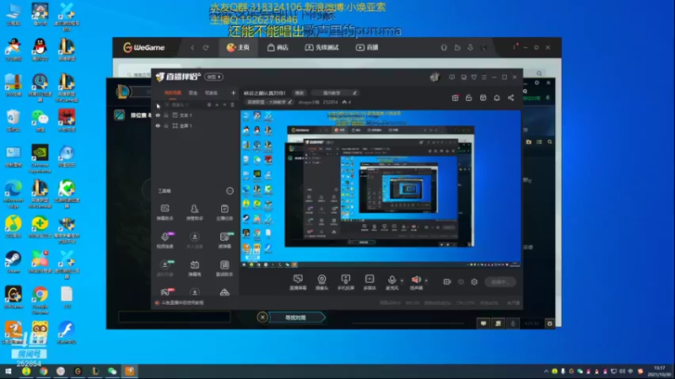Delete selected source with trash icon
675x379 pixels.
click(x=233, y=104)
